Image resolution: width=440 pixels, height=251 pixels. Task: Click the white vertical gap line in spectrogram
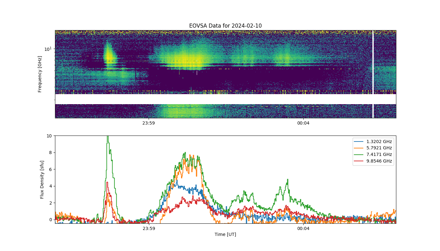coord(373,74)
